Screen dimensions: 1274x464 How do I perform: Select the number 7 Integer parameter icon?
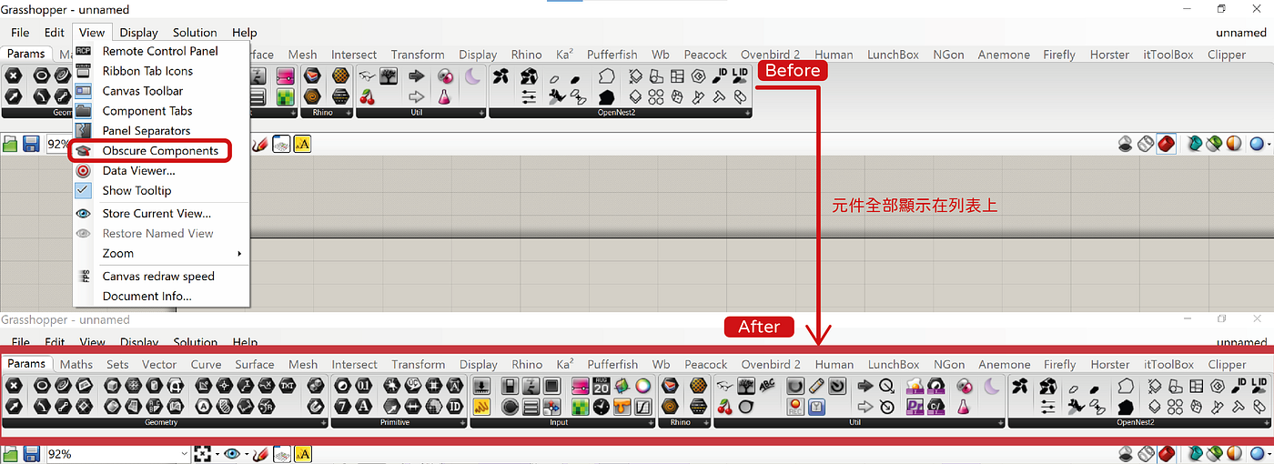point(342,407)
